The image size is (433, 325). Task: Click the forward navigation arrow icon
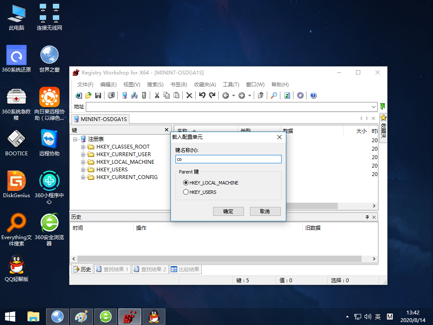[241, 96]
